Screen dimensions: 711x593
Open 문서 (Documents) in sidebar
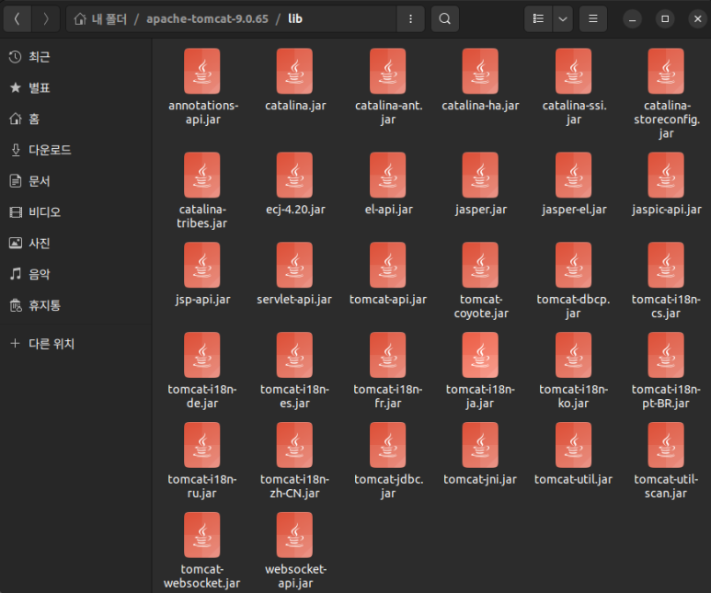[x=75, y=181]
